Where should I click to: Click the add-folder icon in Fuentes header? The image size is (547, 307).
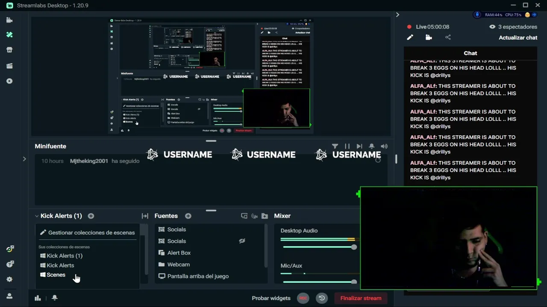[265, 216]
